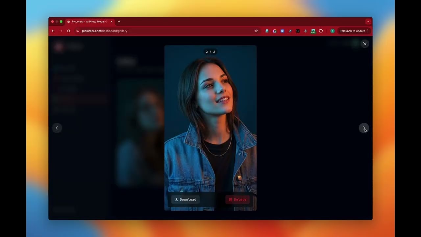Close the image lightbox viewer

click(365, 44)
